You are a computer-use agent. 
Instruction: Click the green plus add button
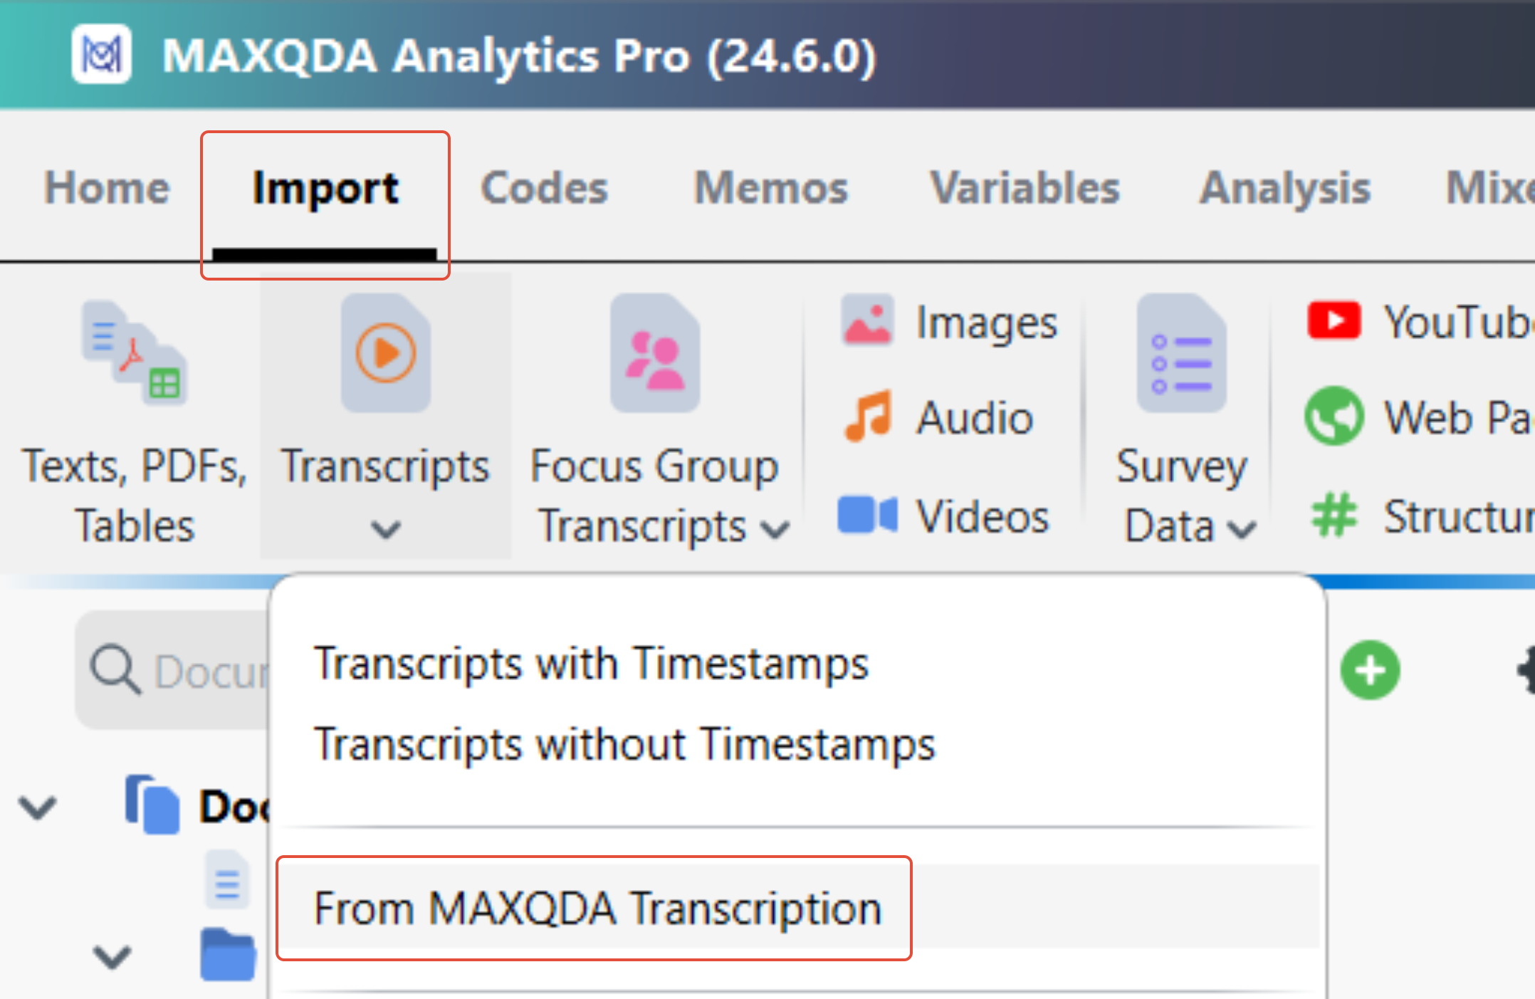(x=1370, y=670)
